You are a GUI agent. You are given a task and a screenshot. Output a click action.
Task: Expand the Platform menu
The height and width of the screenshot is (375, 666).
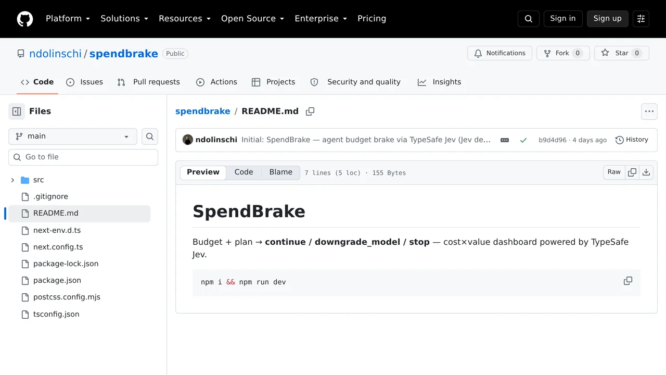(x=68, y=19)
